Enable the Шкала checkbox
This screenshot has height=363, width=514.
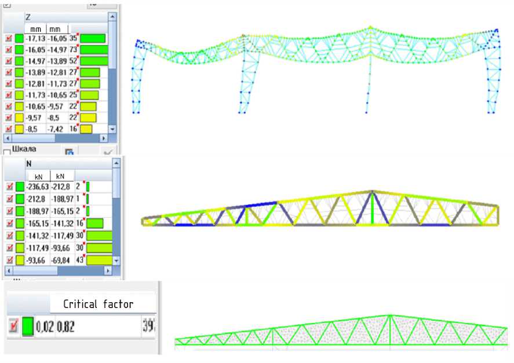(x=7, y=152)
